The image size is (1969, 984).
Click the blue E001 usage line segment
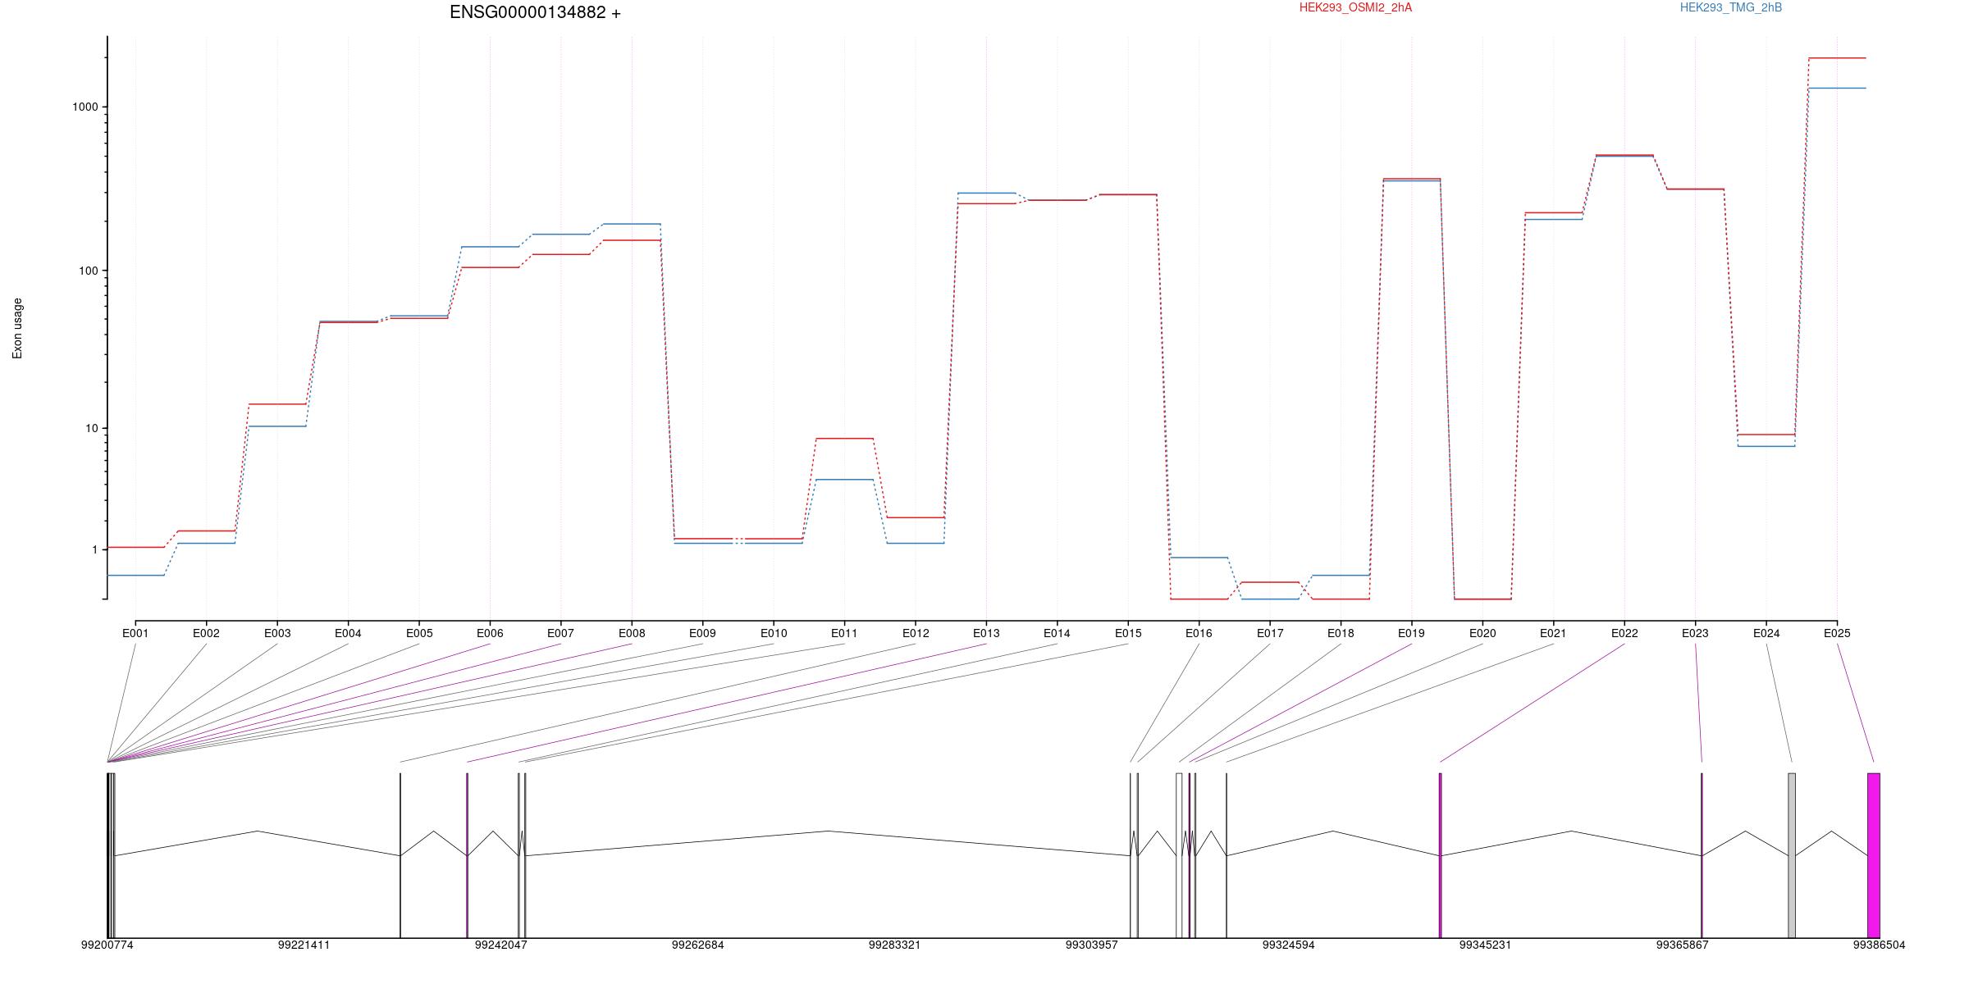tap(135, 576)
